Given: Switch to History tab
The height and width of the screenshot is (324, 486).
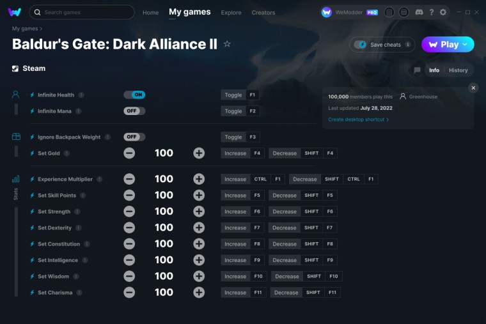Looking at the screenshot, I should [458, 70].
